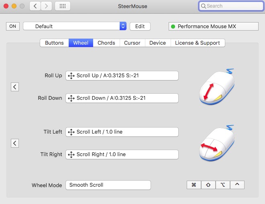Click the SteerMouse window title
Viewport: 265px width, 204px height.
(132, 6)
